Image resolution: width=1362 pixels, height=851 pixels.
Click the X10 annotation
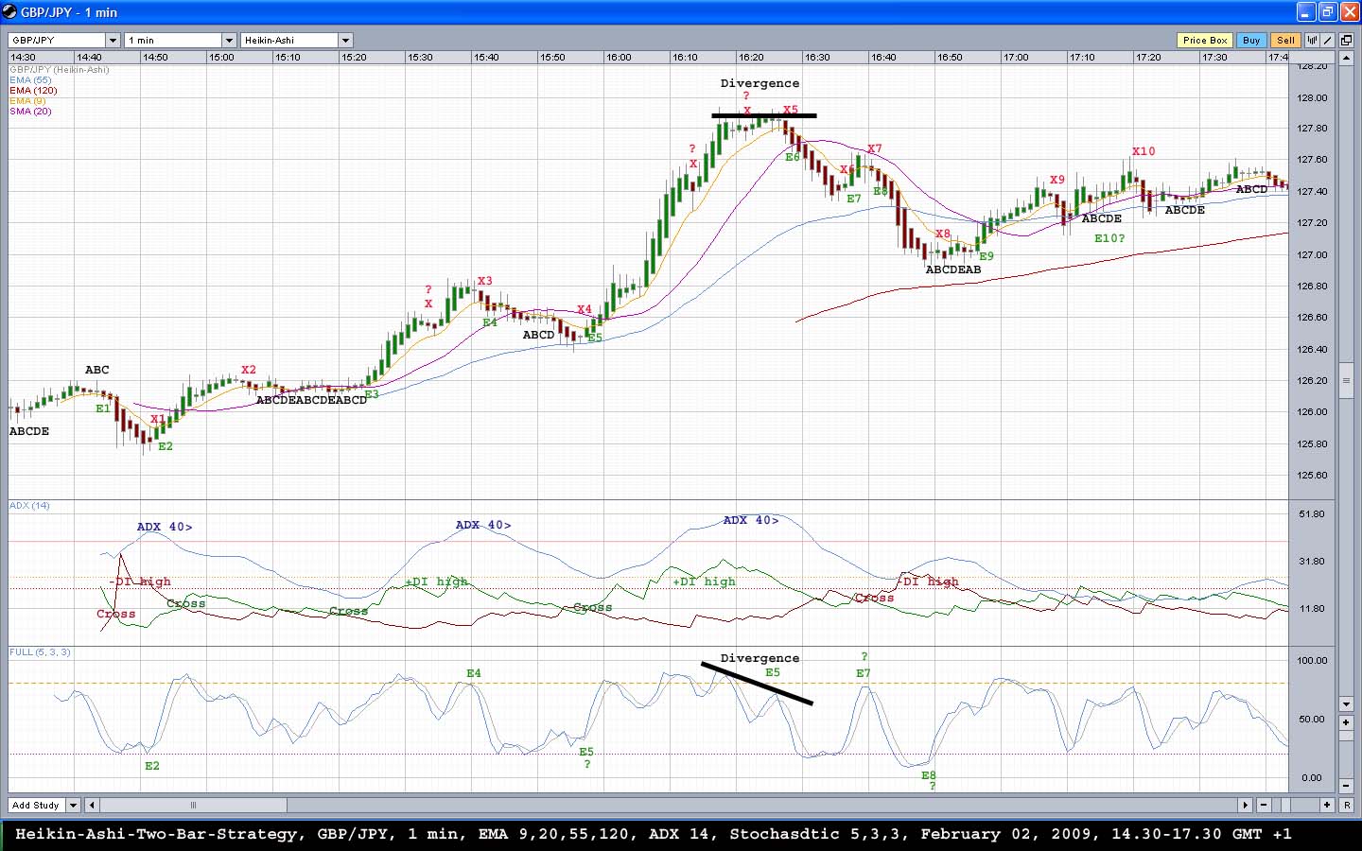pos(1144,151)
